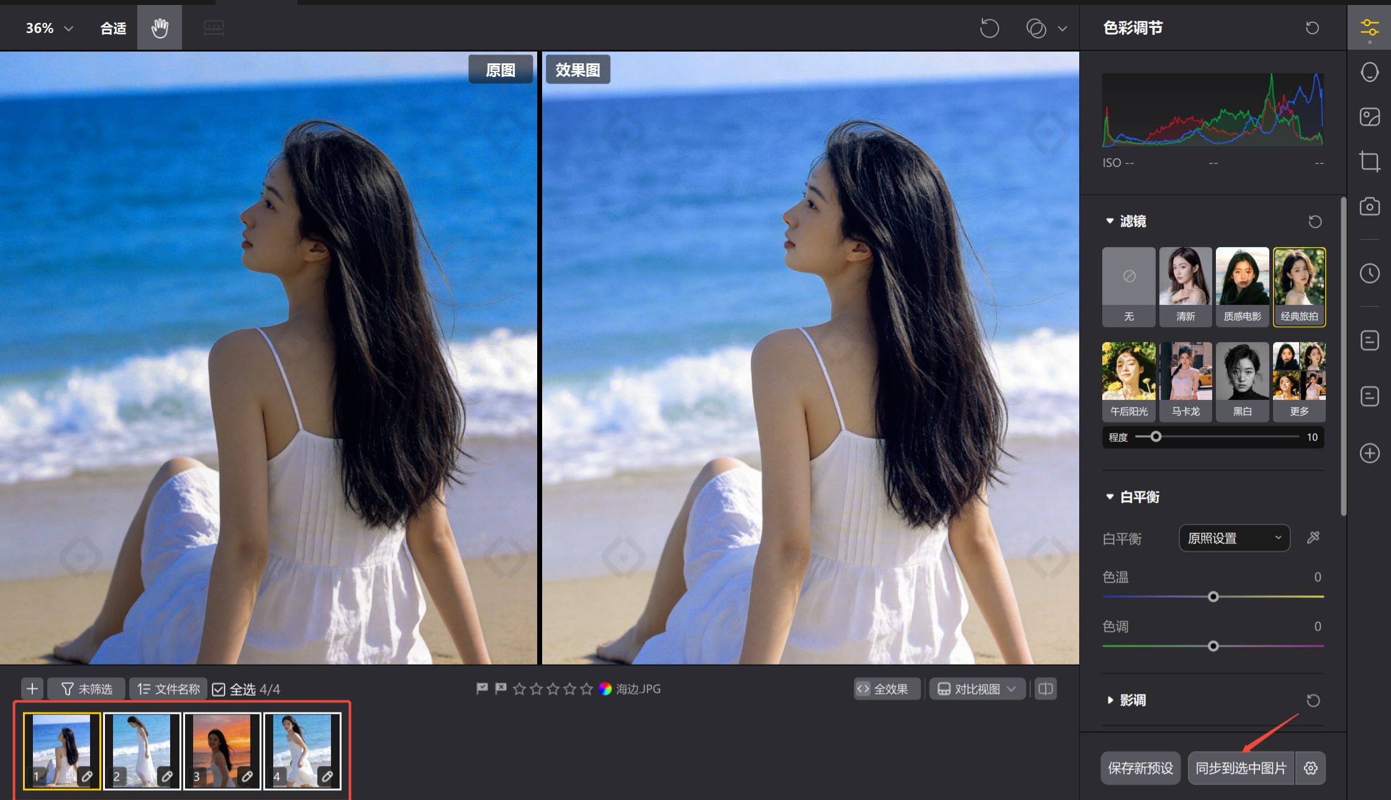Screen dimensions: 1391x800
Task: Click the undo rotate arrow in toolbar
Action: coord(989,28)
